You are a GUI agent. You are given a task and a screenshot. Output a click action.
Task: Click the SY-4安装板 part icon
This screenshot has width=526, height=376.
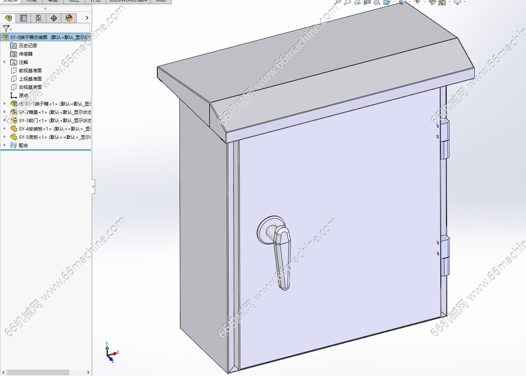14,129
